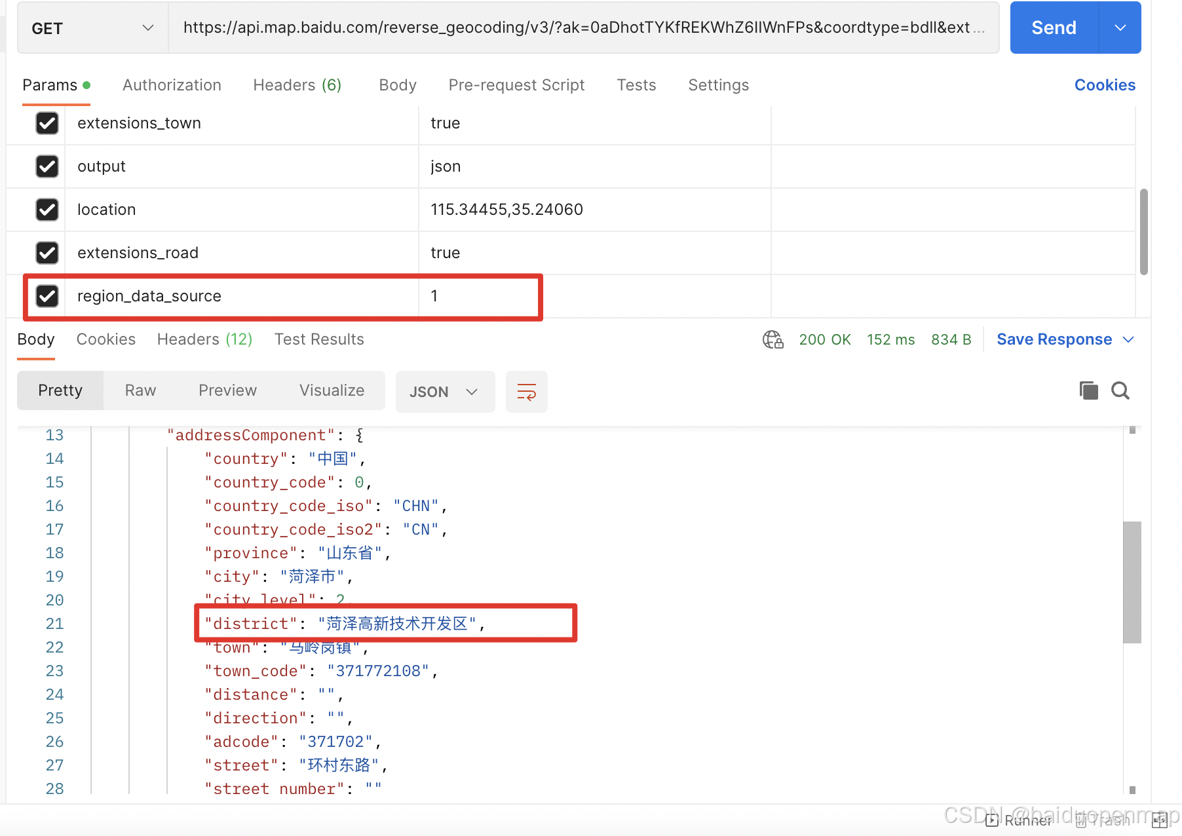Click the "street" line in response
The height and width of the screenshot is (836, 1182).
coord(296,765)
